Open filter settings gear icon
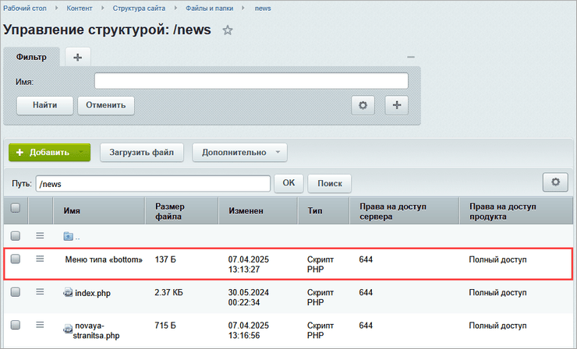 pyautogui.click(x=363, y=105)
